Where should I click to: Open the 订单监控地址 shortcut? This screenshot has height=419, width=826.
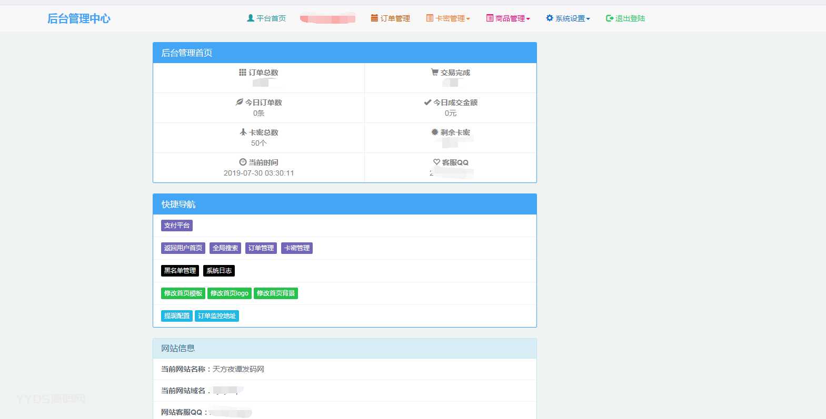point(216,316)
